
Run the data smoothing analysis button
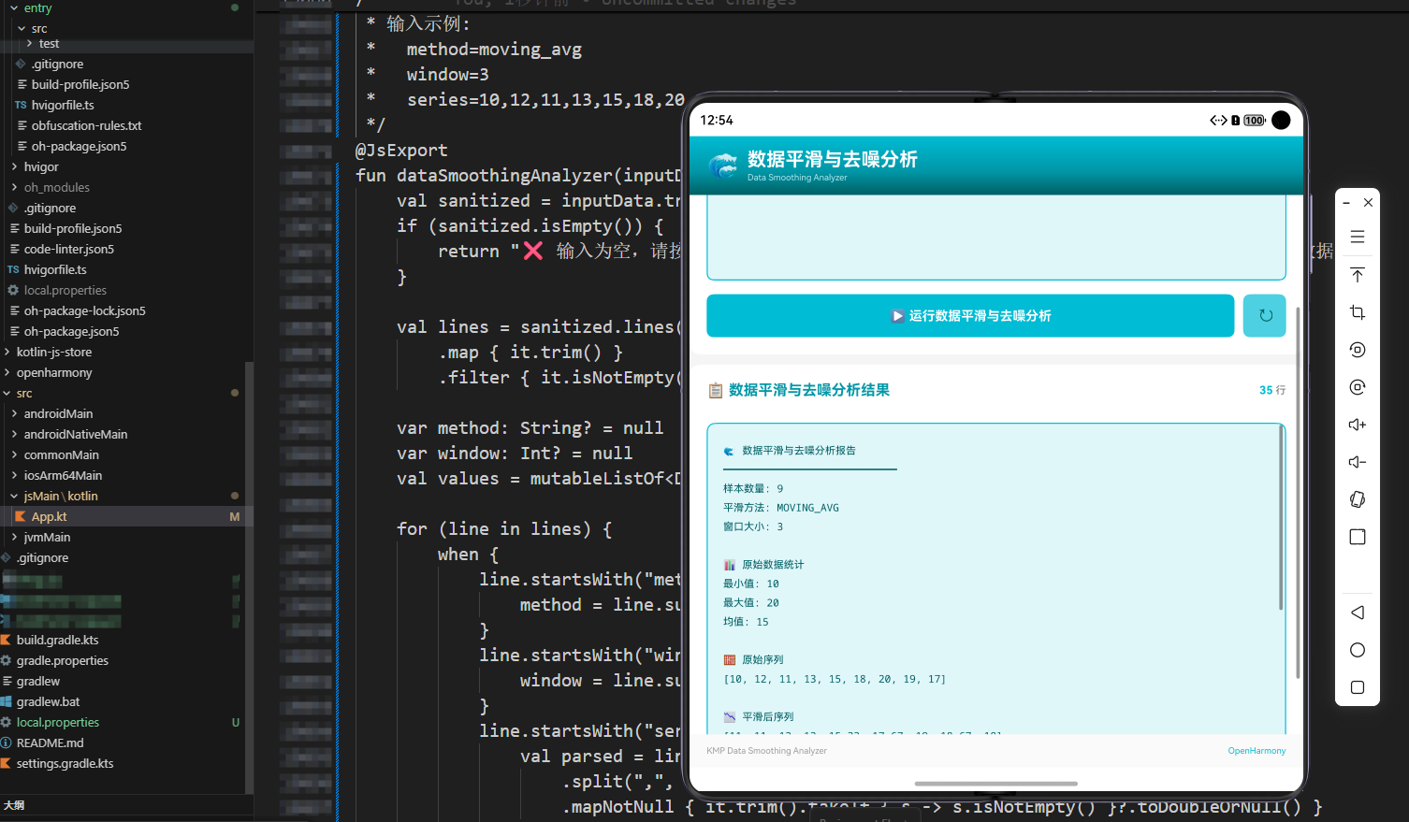pyautogui.click(x=970, y=315)
